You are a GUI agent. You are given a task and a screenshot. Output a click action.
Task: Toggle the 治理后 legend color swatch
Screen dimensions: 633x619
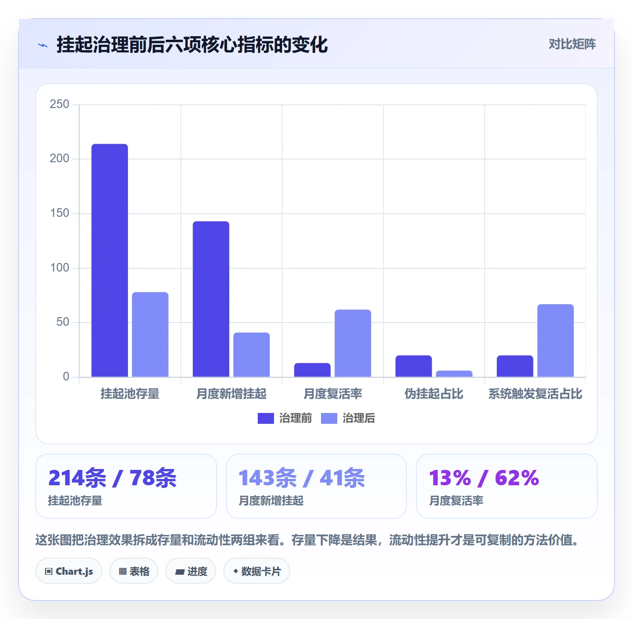coord(329,418)
